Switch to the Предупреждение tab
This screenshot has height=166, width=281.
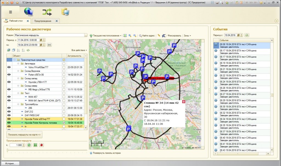pyautogui.click(x=43, y=21)
